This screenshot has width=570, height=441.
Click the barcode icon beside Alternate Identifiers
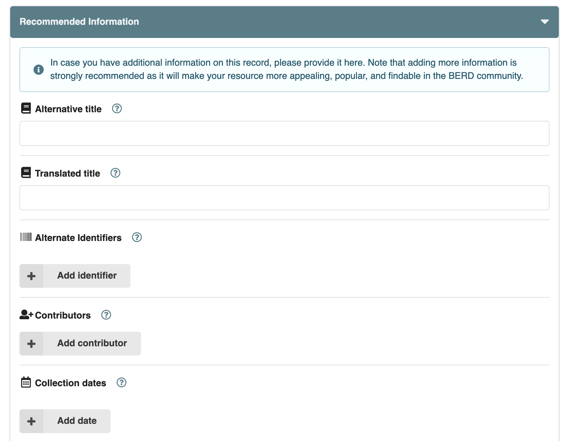click(26, 237)
